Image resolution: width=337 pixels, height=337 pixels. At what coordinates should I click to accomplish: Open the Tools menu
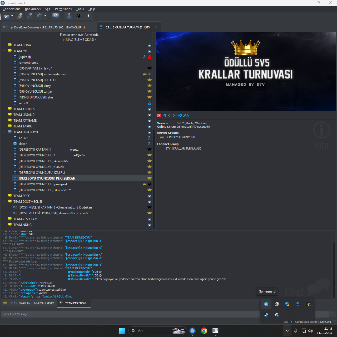[x=80, y=9]
